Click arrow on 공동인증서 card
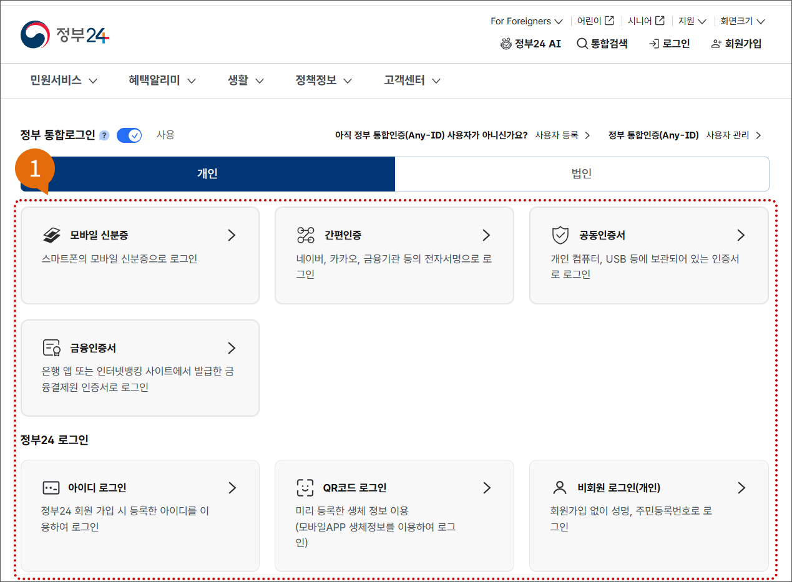Viewport: 792px width, 582px height. 741,235
